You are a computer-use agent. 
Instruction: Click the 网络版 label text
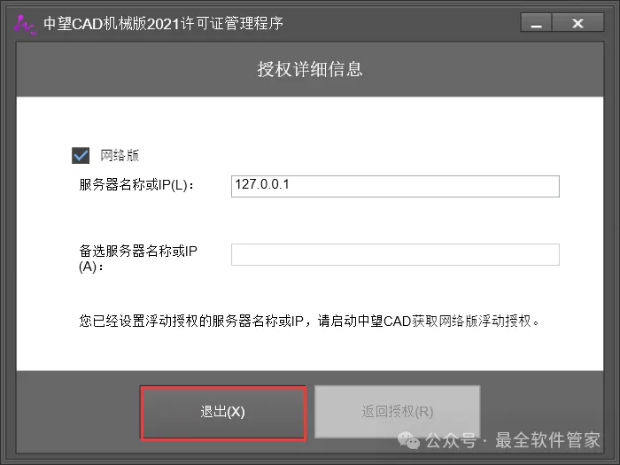click(x=120, y=155)
